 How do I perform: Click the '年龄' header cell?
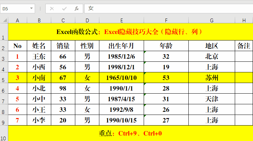[x=166, y=46]
